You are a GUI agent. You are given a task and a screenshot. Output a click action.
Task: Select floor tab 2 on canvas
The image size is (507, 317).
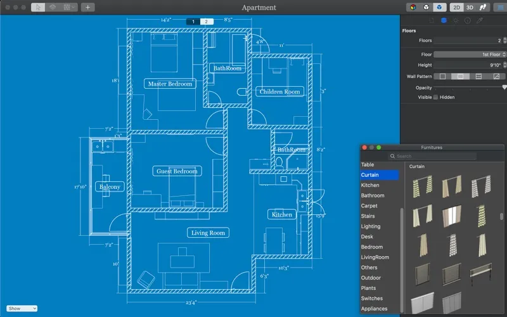207,22
